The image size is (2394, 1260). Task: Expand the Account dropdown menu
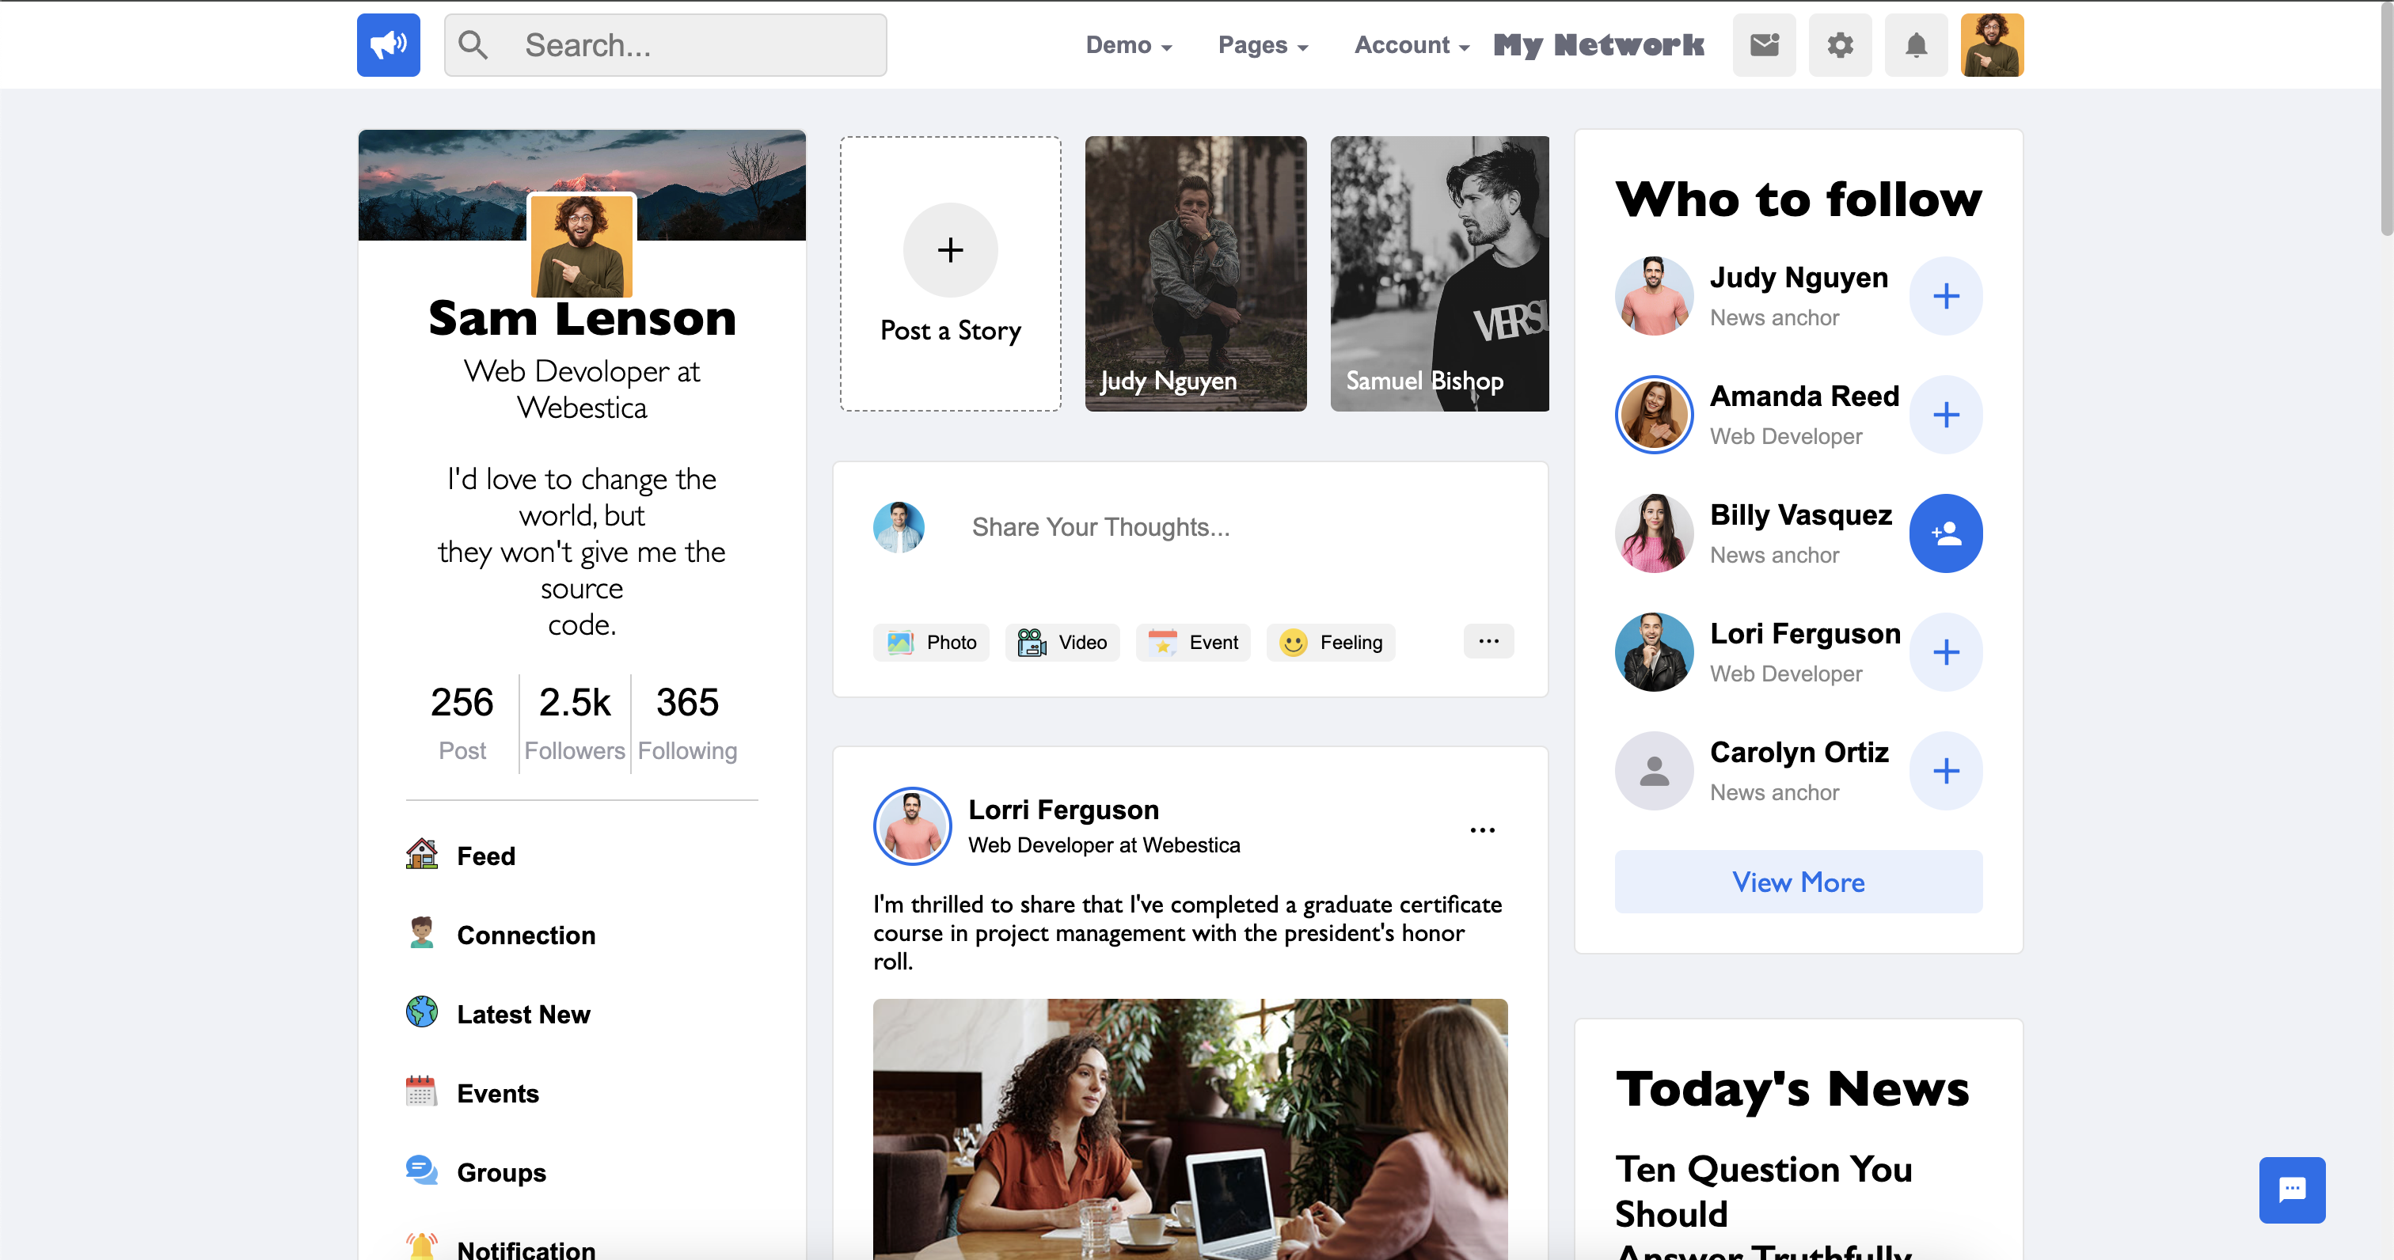point(1412,44)
